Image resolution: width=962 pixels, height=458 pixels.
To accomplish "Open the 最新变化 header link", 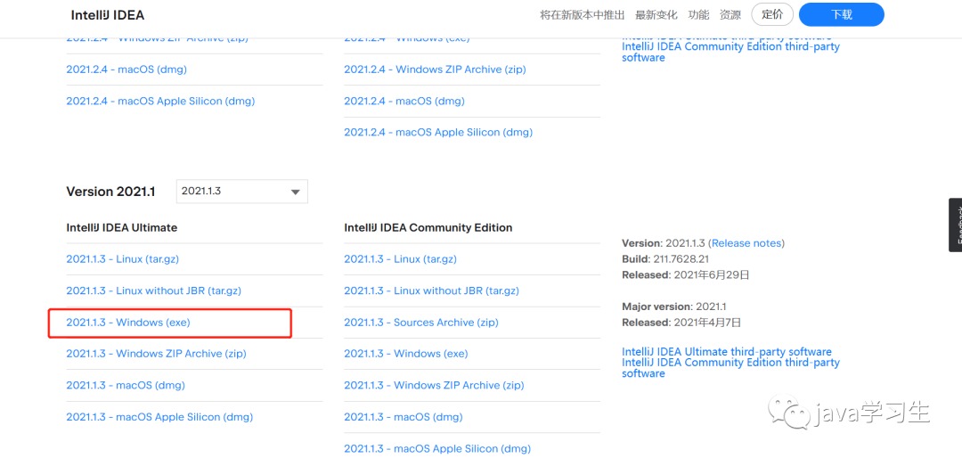I will (x=656, y=15).
